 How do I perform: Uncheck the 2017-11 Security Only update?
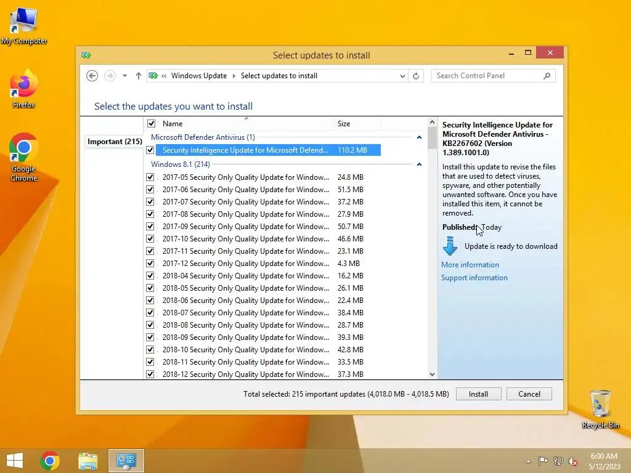pyautogui.click(x=150, y=251)
